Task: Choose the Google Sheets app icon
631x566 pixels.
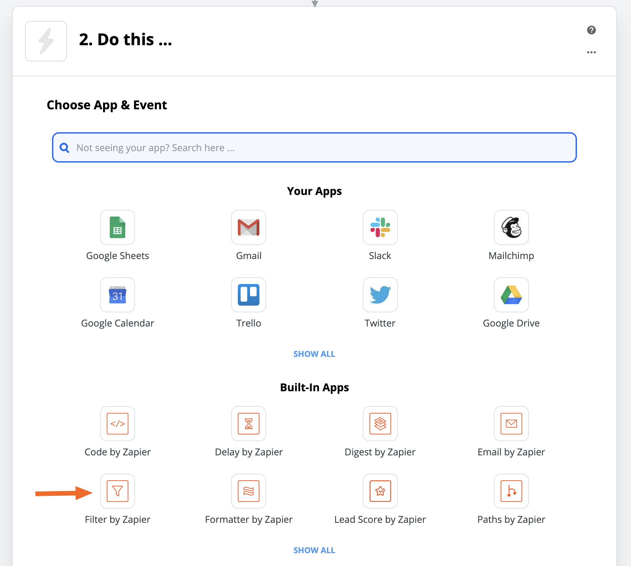Action: [x=118, y=227]
